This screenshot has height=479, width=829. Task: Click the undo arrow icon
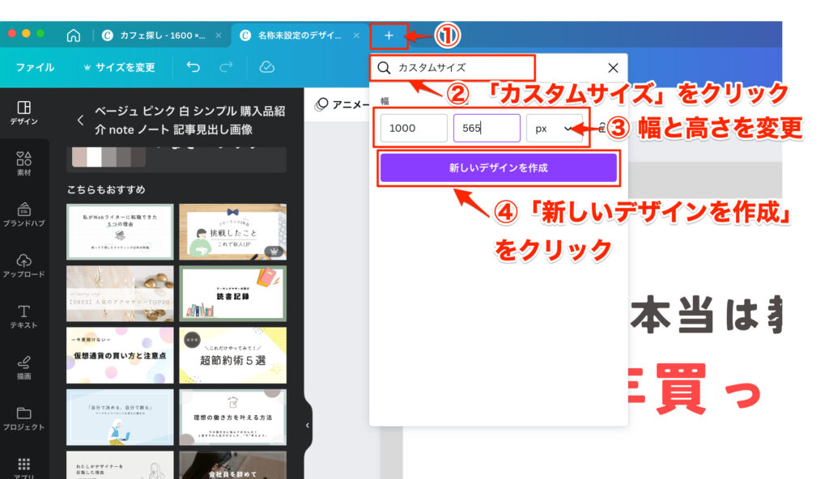(193, 67)
